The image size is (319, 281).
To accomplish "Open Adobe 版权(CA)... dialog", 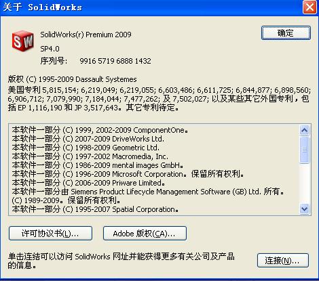I will pyautogui.click(x=145, y=234).
